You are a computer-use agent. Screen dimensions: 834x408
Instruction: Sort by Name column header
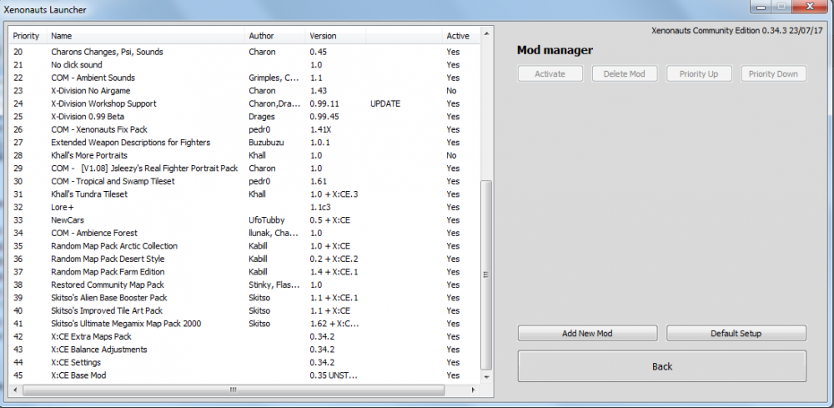146,36
